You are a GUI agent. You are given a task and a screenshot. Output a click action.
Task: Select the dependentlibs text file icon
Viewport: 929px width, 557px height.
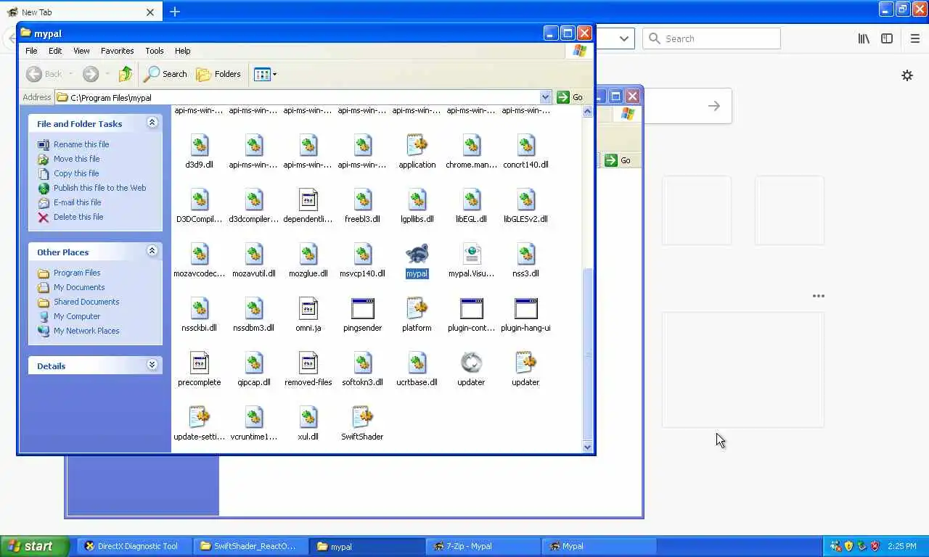click(308, 199)
